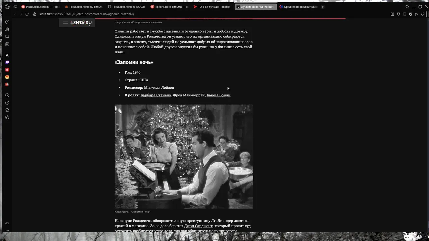429x241 pixels.
Task: Click the text 'Режиссер: Митчелл Лейзен'
Action: coord(149,87)
